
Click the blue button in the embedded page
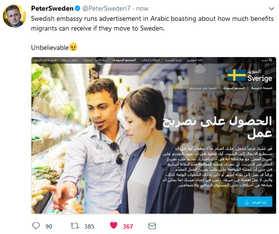(x=255, y=202)
